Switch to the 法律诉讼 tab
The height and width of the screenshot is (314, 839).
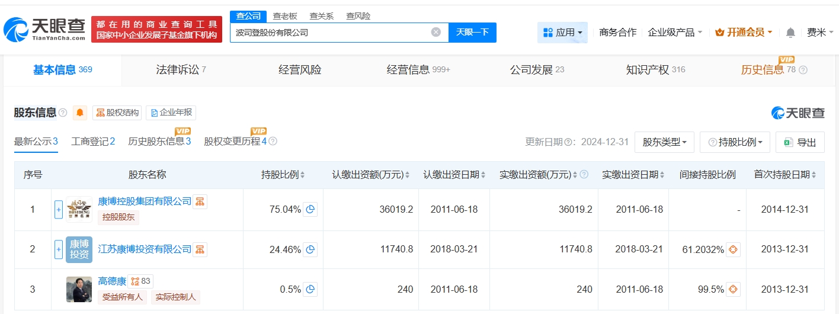(x=177, y=70)
